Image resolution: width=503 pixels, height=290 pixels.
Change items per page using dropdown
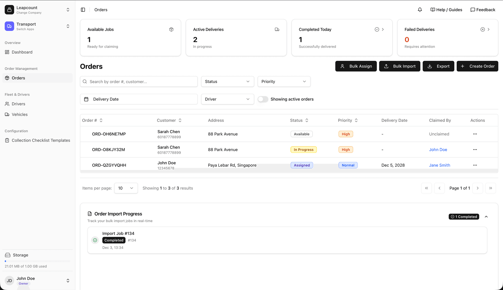click(x=126, y=188)
